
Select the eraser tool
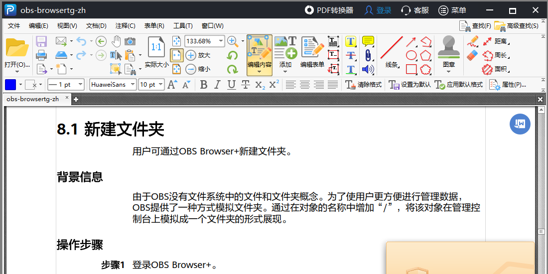[x=472, y=55]
